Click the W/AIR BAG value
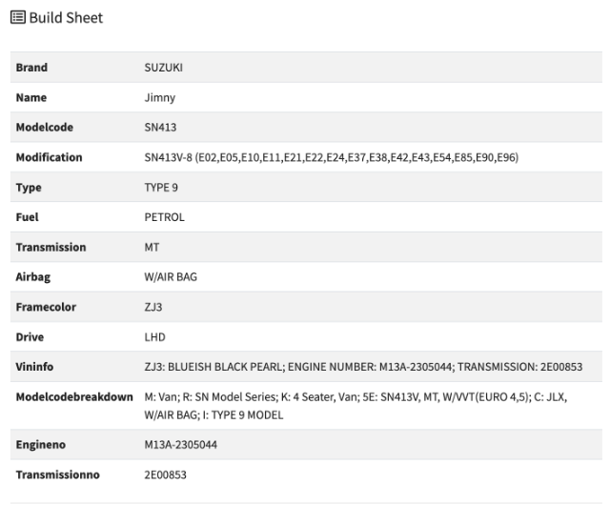The height and width of the screenshot is (505, 610). click(x=171, y=276)
